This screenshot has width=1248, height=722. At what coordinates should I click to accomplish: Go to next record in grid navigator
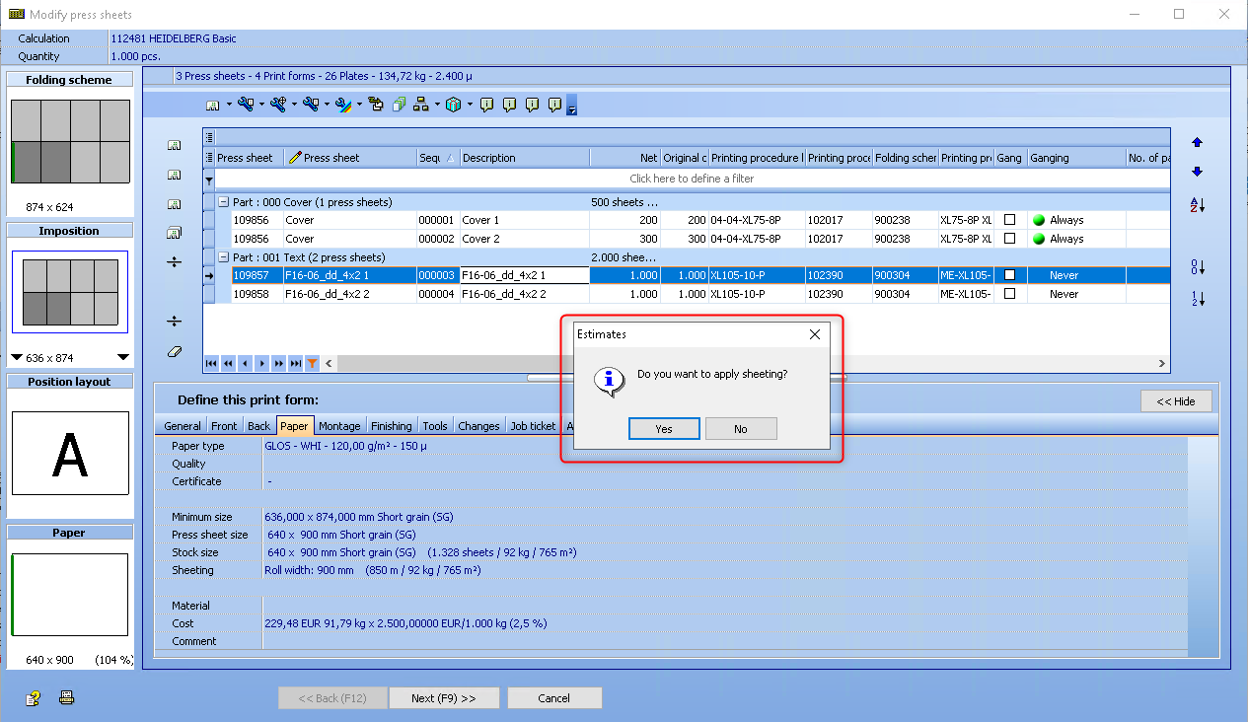(x=261, y=364)
